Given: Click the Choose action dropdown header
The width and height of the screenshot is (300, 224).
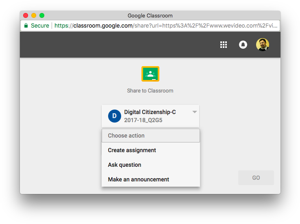Looking at the screenshot, I should pos(150,136).
